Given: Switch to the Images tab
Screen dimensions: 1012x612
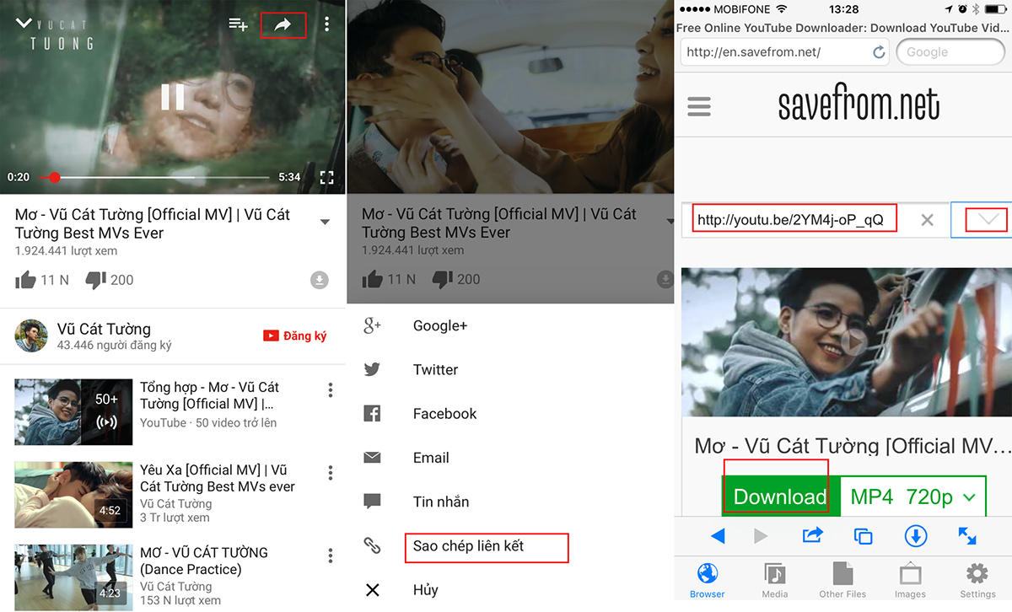Looking at the screenshot, I should [910, 580].
